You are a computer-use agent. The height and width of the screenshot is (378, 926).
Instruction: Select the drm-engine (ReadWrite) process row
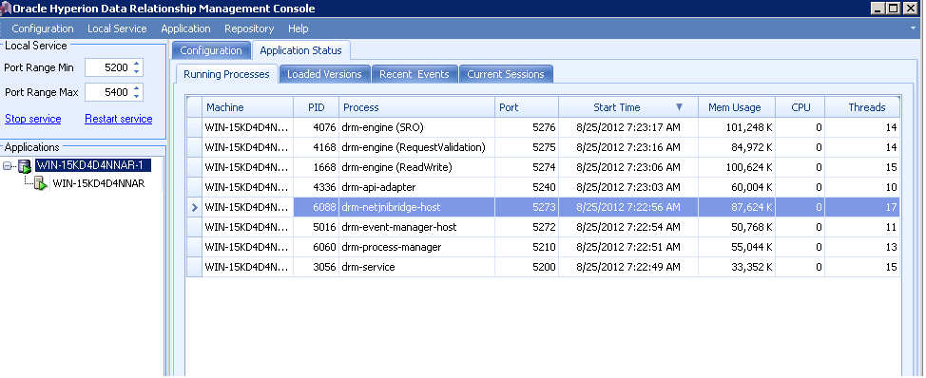[543, 167]
